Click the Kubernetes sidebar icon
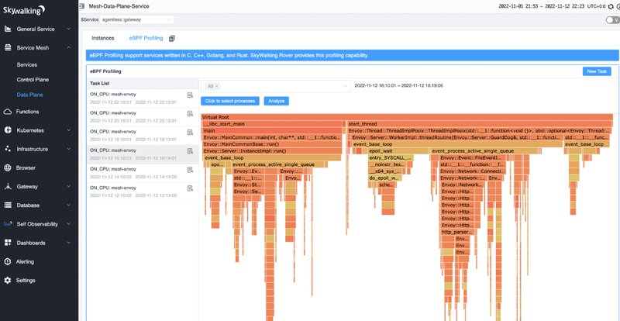The width and height of the screenshot is (620, 321). pos(9,130)
